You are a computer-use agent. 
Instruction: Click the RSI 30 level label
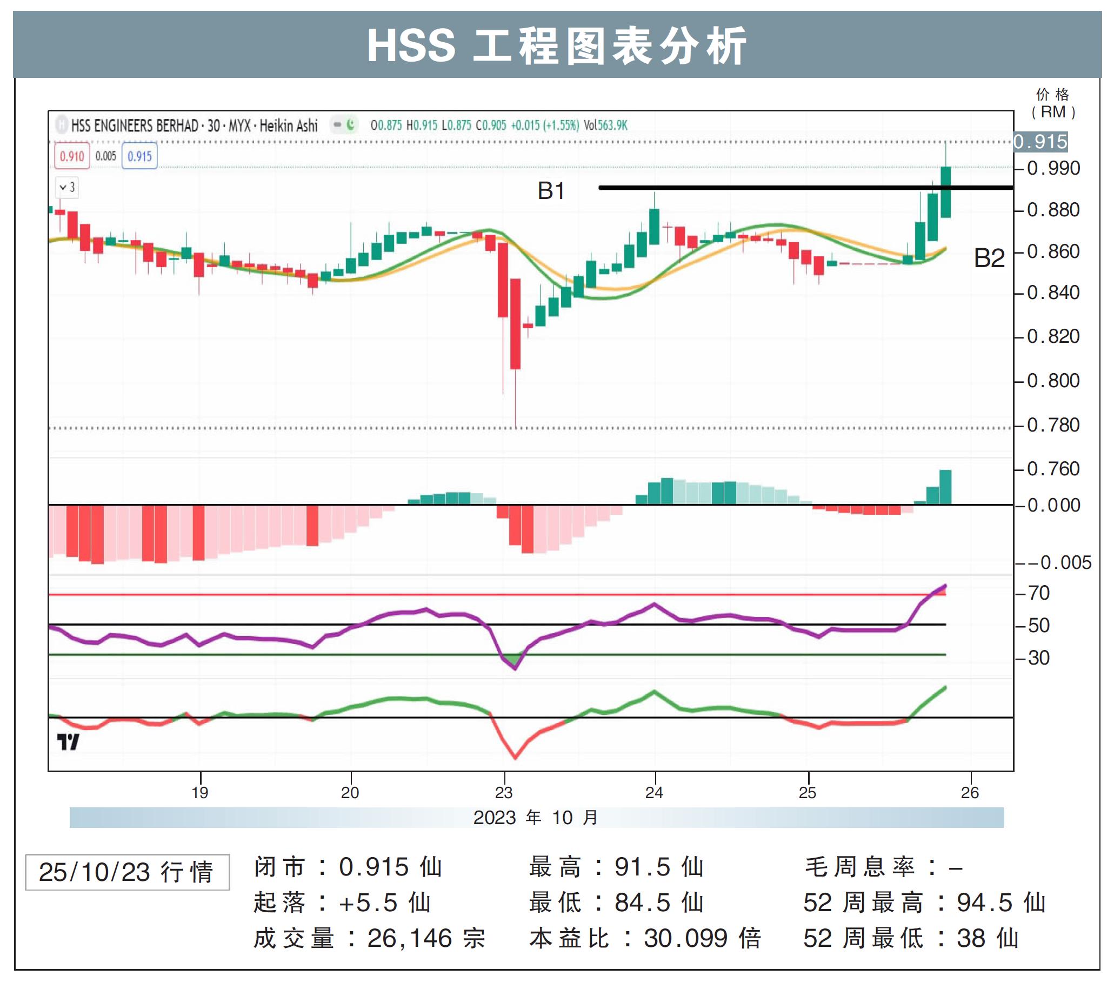[1039, 658]
